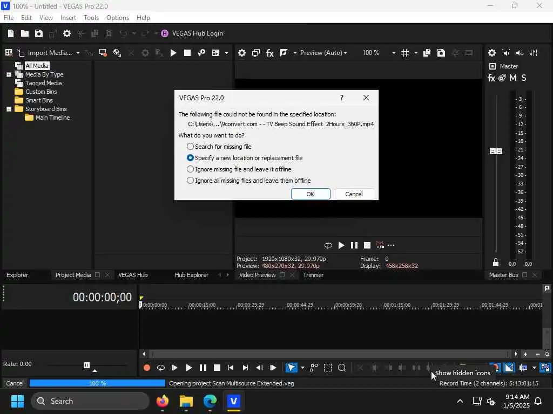The height and width of the screenshot is (414, 553).
Task: Open the Options menu
Action: point(118,18)
